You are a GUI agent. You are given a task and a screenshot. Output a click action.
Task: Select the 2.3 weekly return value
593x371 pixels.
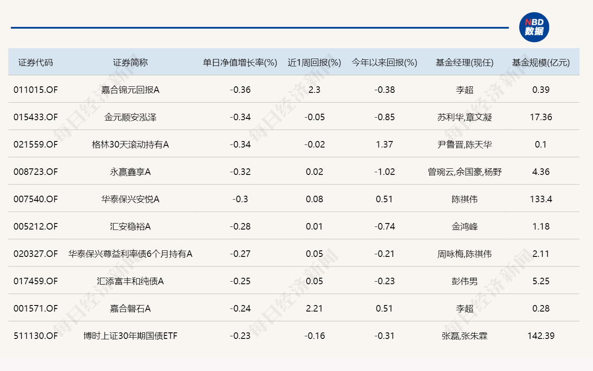tap(314, 90)
